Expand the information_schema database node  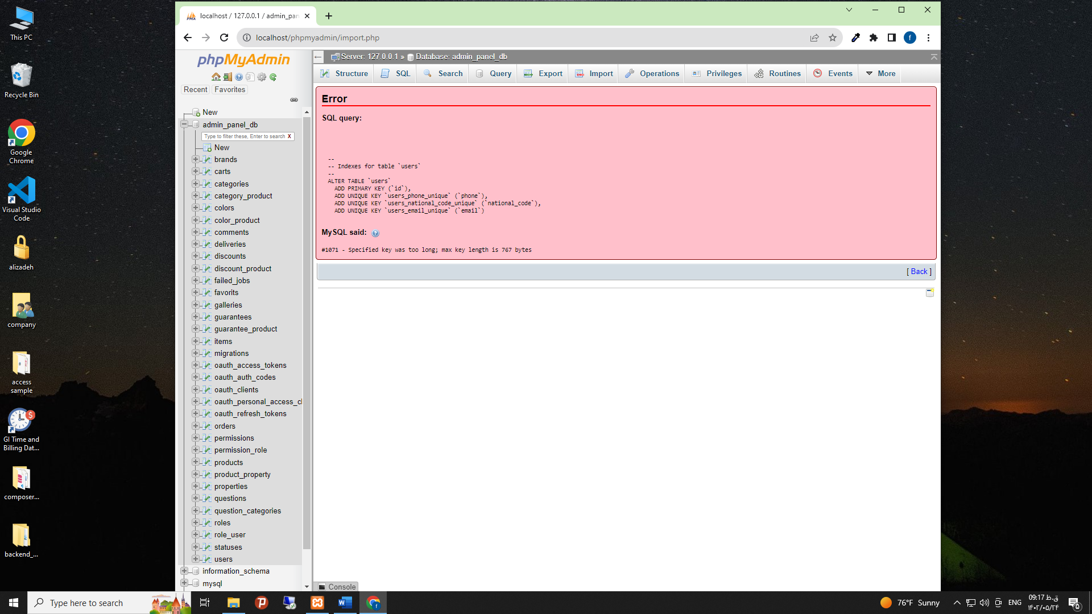tap(184, 571)
